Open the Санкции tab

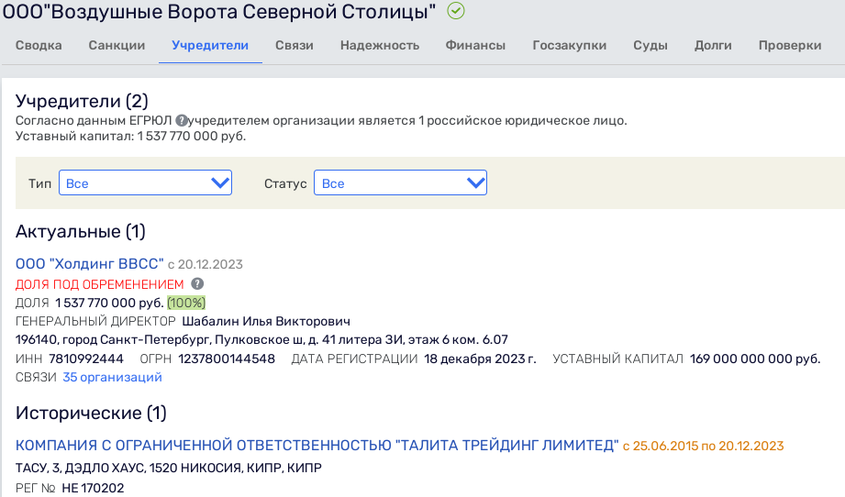click(117, 45)
